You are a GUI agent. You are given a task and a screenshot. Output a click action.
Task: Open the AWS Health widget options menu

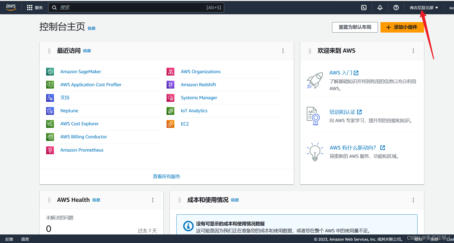click(153, 200)
